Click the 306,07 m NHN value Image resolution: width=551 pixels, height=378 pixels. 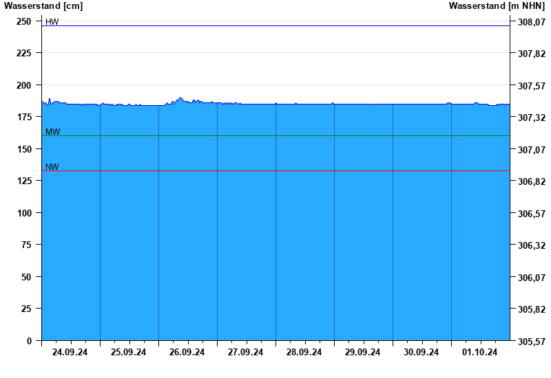pos(532,278)
